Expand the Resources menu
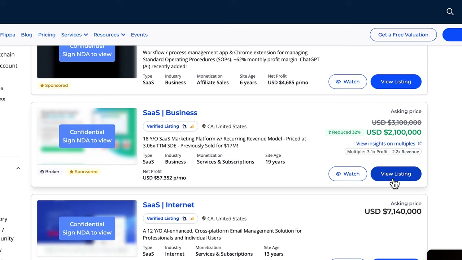 tap(109, 35)
